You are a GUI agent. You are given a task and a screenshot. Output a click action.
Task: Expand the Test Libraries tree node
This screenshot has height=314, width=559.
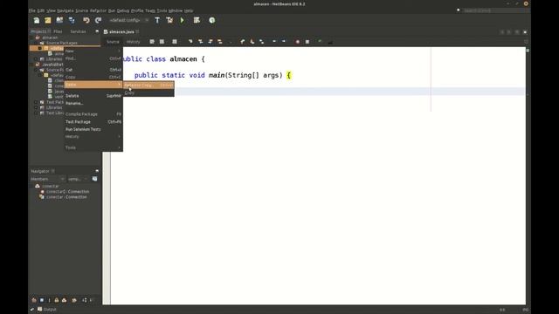[x=37, y=113]
